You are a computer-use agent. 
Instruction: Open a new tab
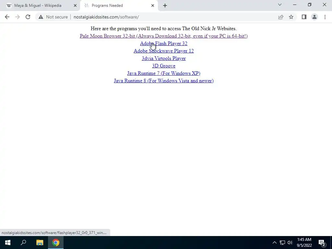click(165, 6)
